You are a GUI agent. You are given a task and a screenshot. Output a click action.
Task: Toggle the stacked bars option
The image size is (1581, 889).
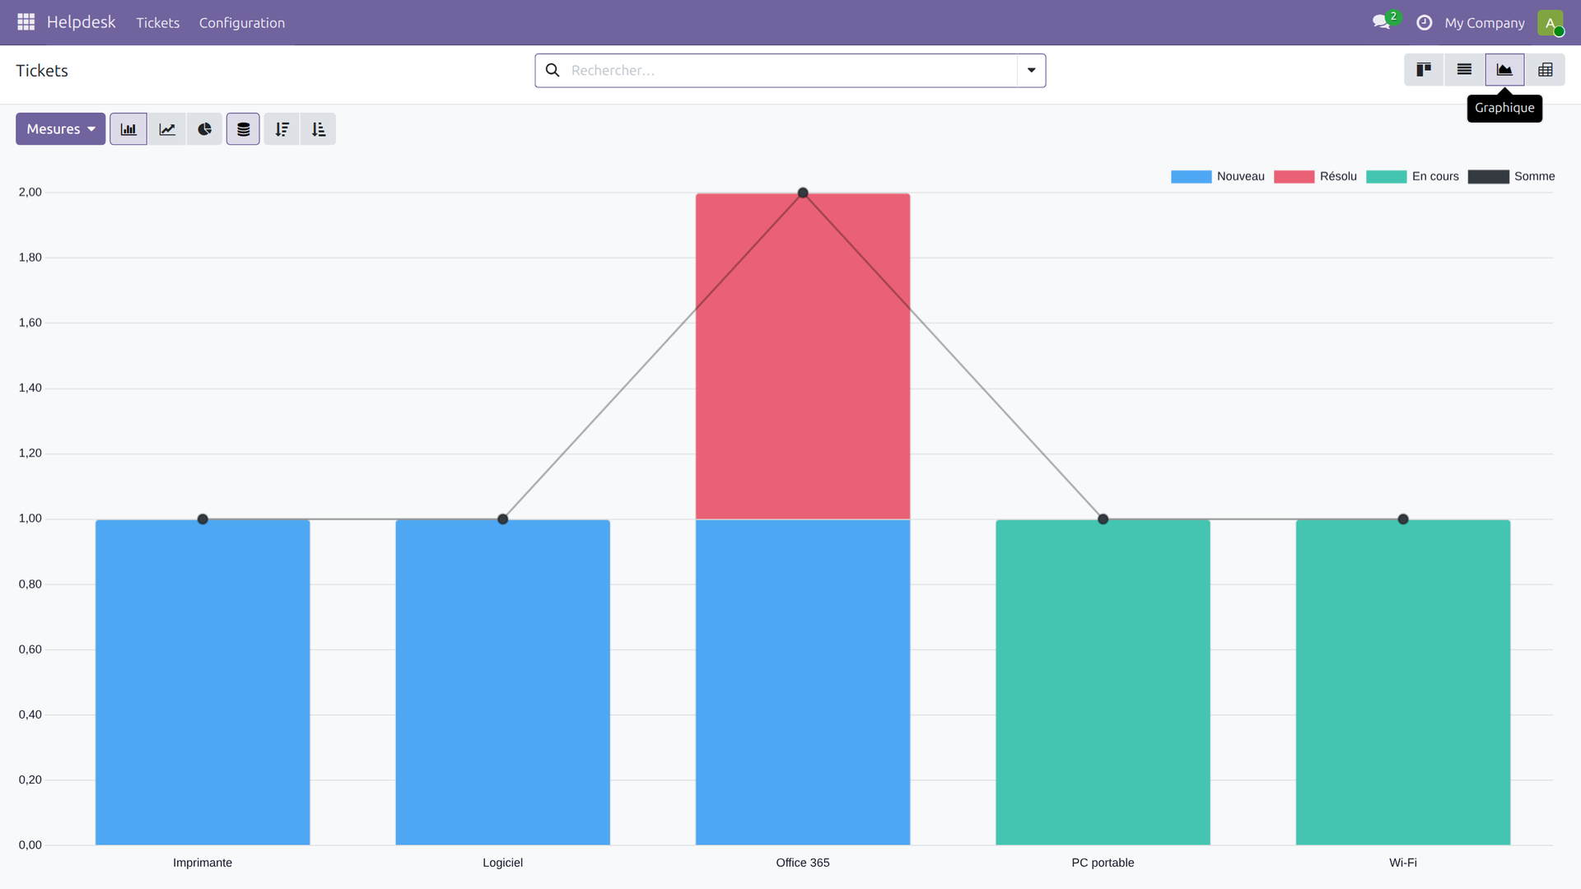[243, 129]
